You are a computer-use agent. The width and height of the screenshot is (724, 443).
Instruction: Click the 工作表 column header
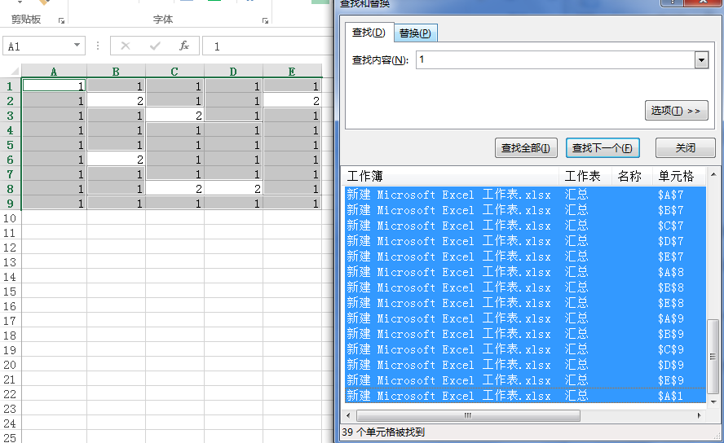click(x=585, y=176)
